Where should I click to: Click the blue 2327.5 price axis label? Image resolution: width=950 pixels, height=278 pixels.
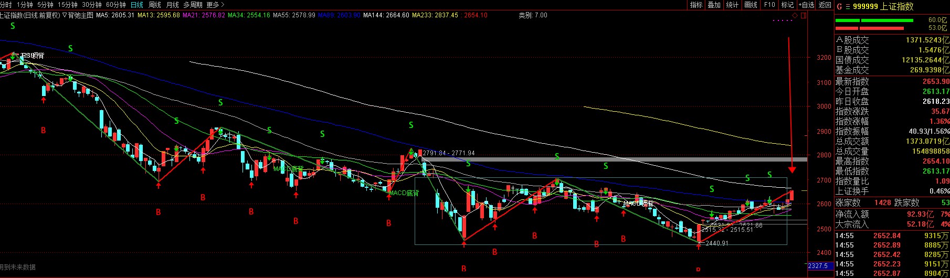818,266
